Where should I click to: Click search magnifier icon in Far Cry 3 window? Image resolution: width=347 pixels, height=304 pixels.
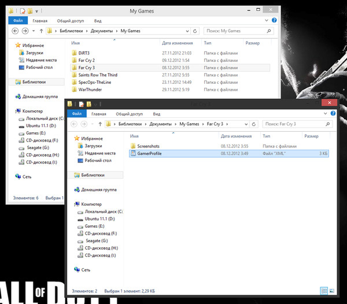click(328, 124)
